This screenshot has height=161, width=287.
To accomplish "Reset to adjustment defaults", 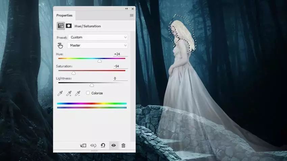I will coord(103,145).
